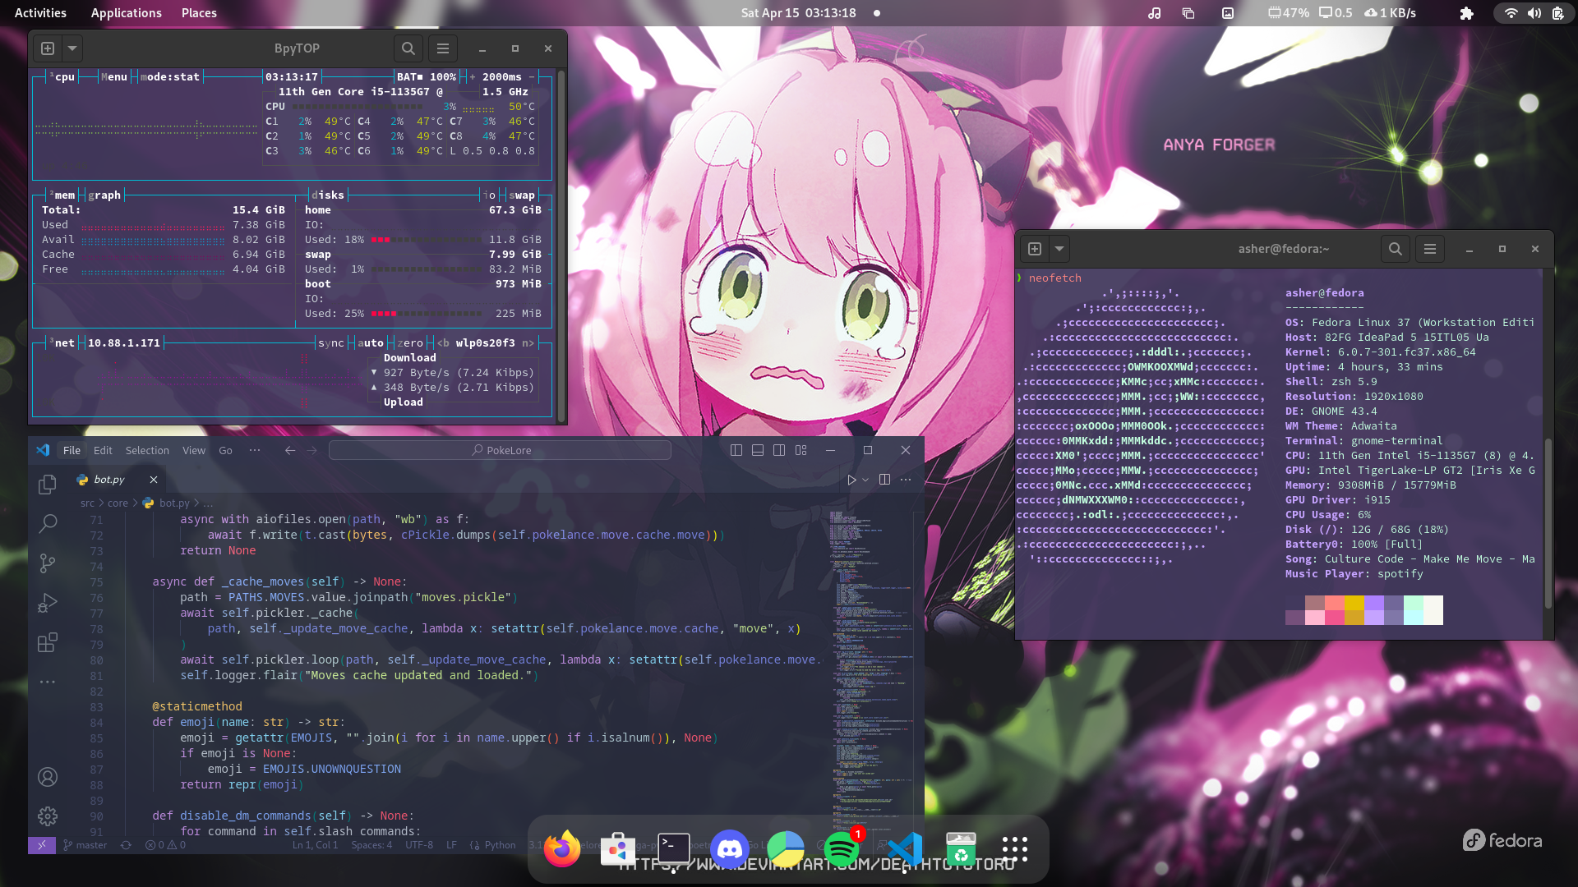Open the Places menu in top bar
1578x887 pixels.
199,13
